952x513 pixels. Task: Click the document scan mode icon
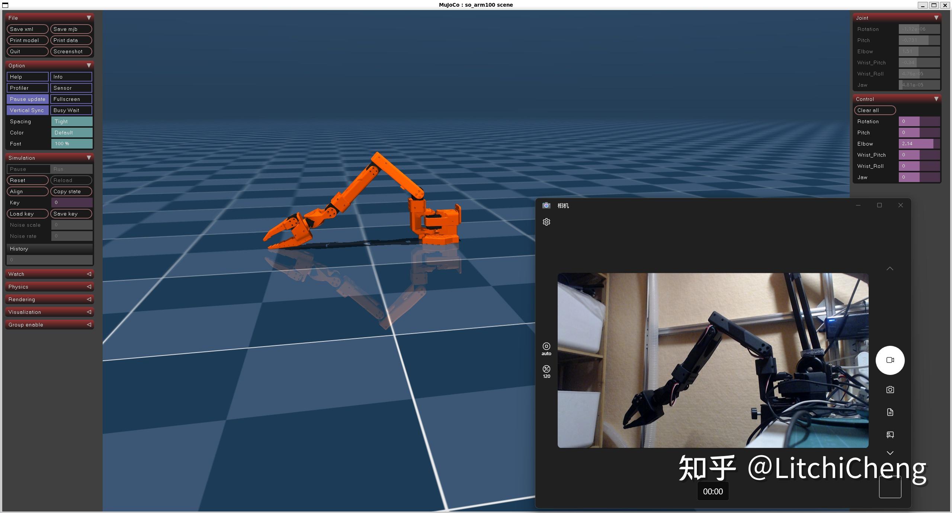[x=890, y=412]
